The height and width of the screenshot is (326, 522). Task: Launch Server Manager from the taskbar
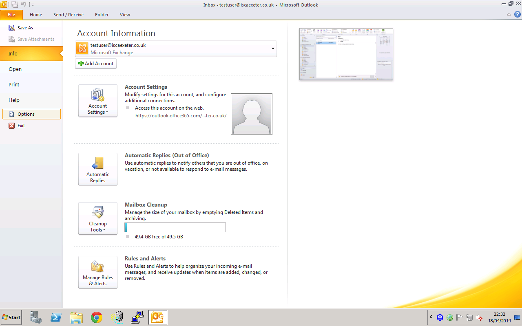pos(36,317)
